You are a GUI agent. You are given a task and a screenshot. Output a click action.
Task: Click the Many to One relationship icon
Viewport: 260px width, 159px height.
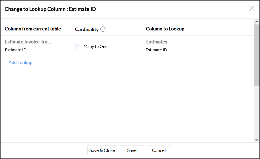pos(77,46)
